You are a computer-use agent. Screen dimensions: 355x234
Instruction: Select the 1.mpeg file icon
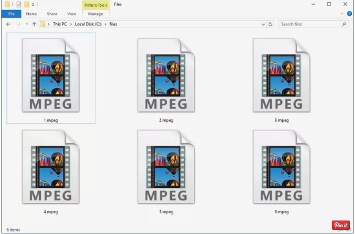[x=51, y=75]
